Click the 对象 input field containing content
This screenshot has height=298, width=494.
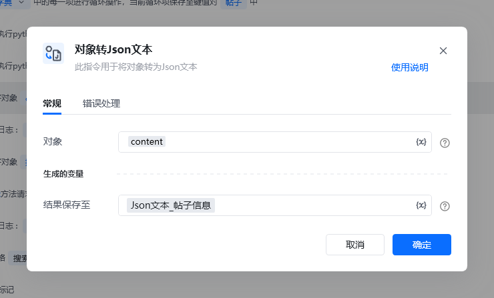tap(275, 142)
